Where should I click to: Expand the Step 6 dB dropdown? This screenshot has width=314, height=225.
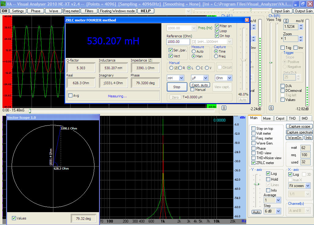click(278, 211)
